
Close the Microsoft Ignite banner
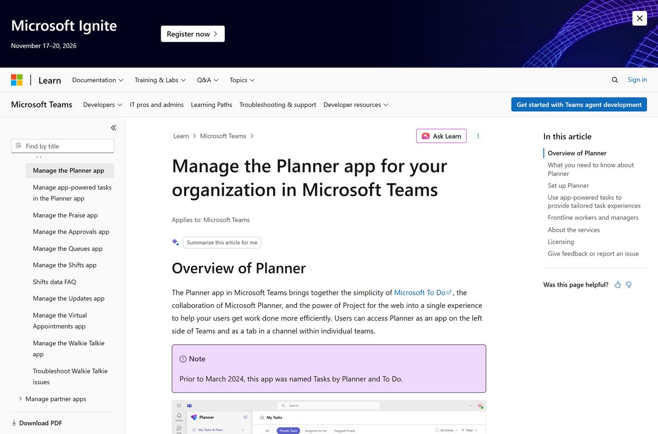(639, 18)
